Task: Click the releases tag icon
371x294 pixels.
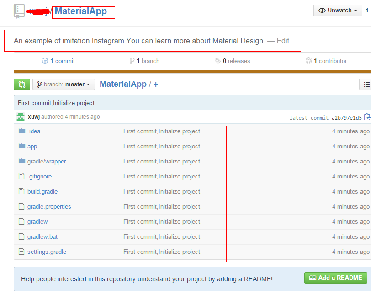Action: point(217,61)
